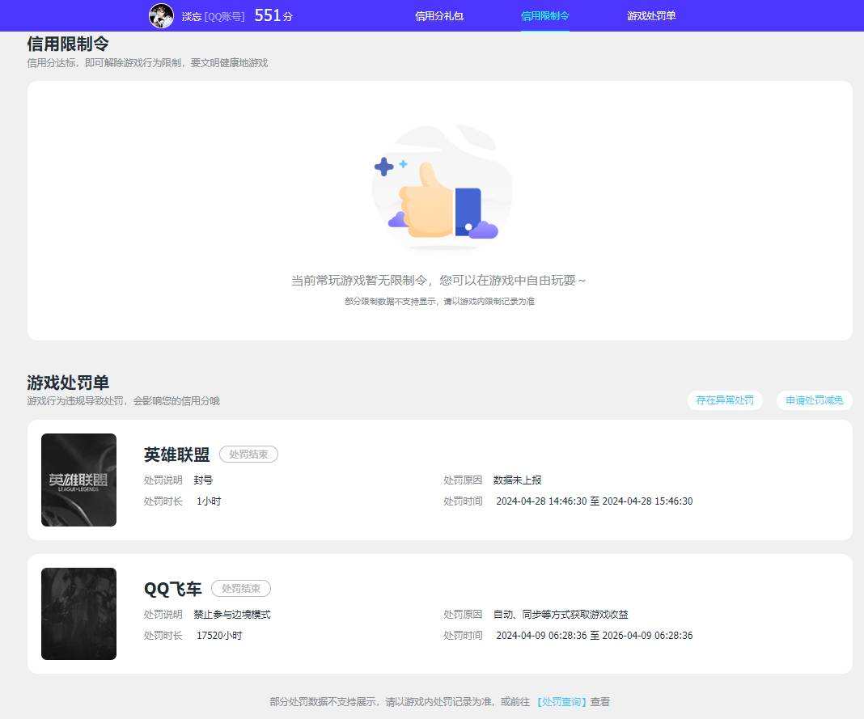Click the 禁止参与边境模式 penalty description
The image size is (864, 719).
(x=232, y=615)
